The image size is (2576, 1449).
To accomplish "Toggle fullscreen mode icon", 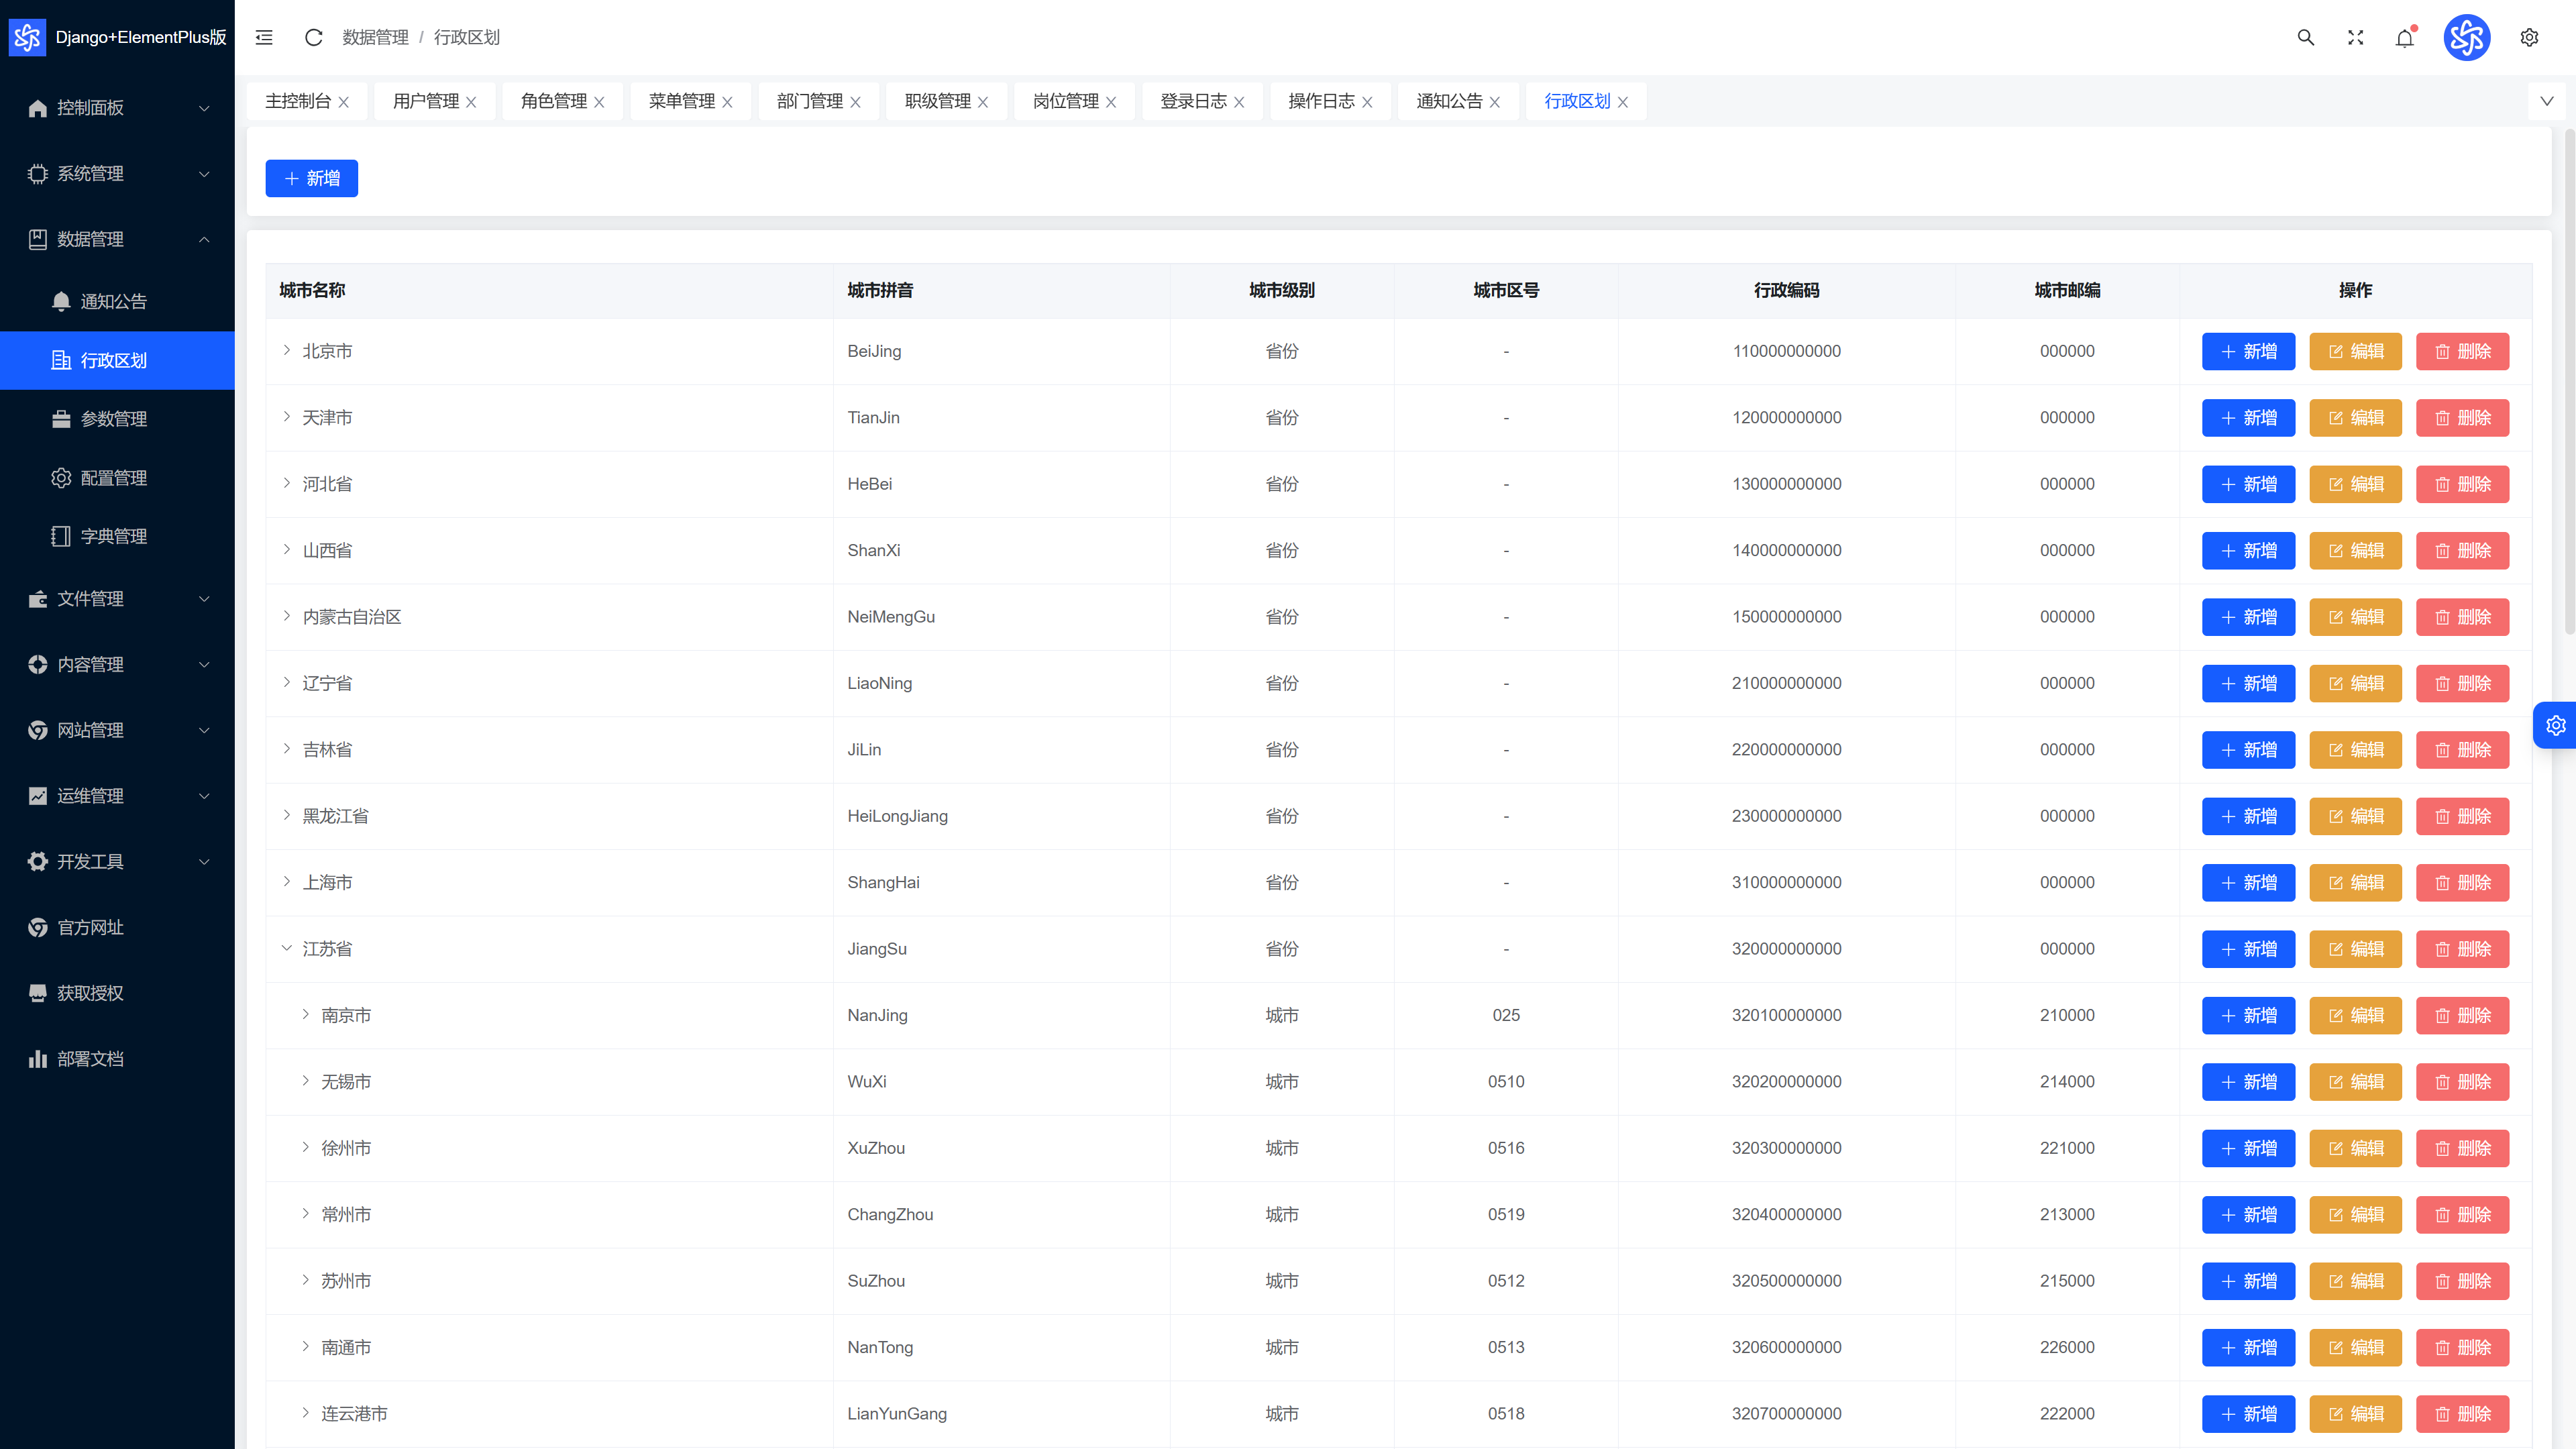I will [2355, 37].
